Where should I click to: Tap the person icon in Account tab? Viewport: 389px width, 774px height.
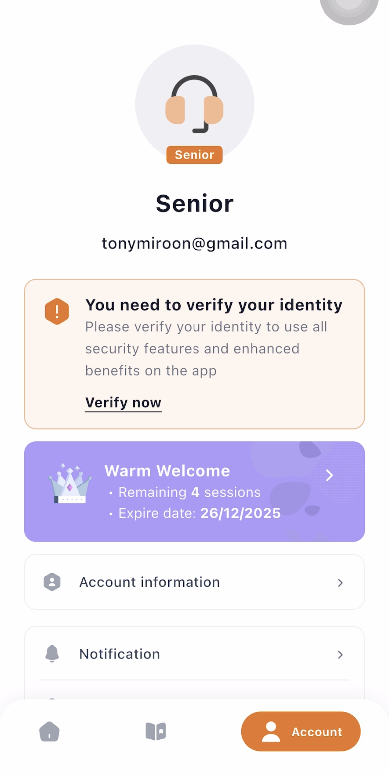271,731
